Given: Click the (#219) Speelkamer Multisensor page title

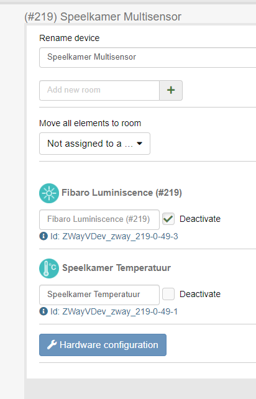Looking at the screenshot, I should pyautogui.click(x=103, y=17).
